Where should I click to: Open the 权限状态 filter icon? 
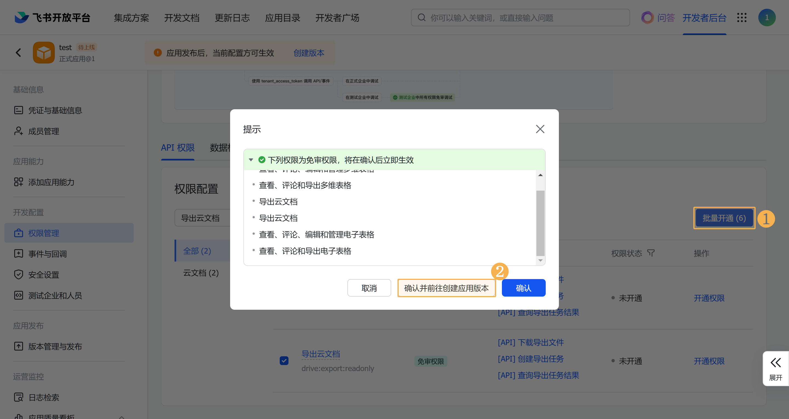point(651,253)
